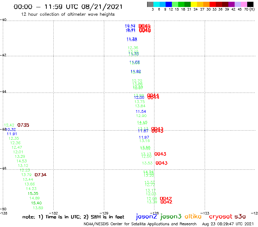Click the gray 3 ft legend swatch
258x227 pixels.
[x=150, y=5]
